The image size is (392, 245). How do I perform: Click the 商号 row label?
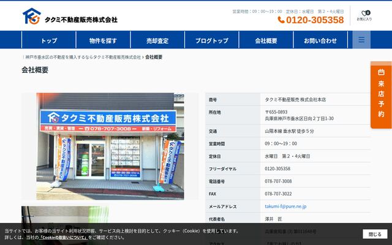[213, 100]
